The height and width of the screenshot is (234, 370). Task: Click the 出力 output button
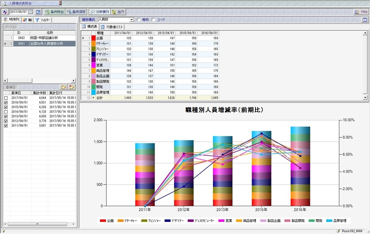click(x=118, y=12)
